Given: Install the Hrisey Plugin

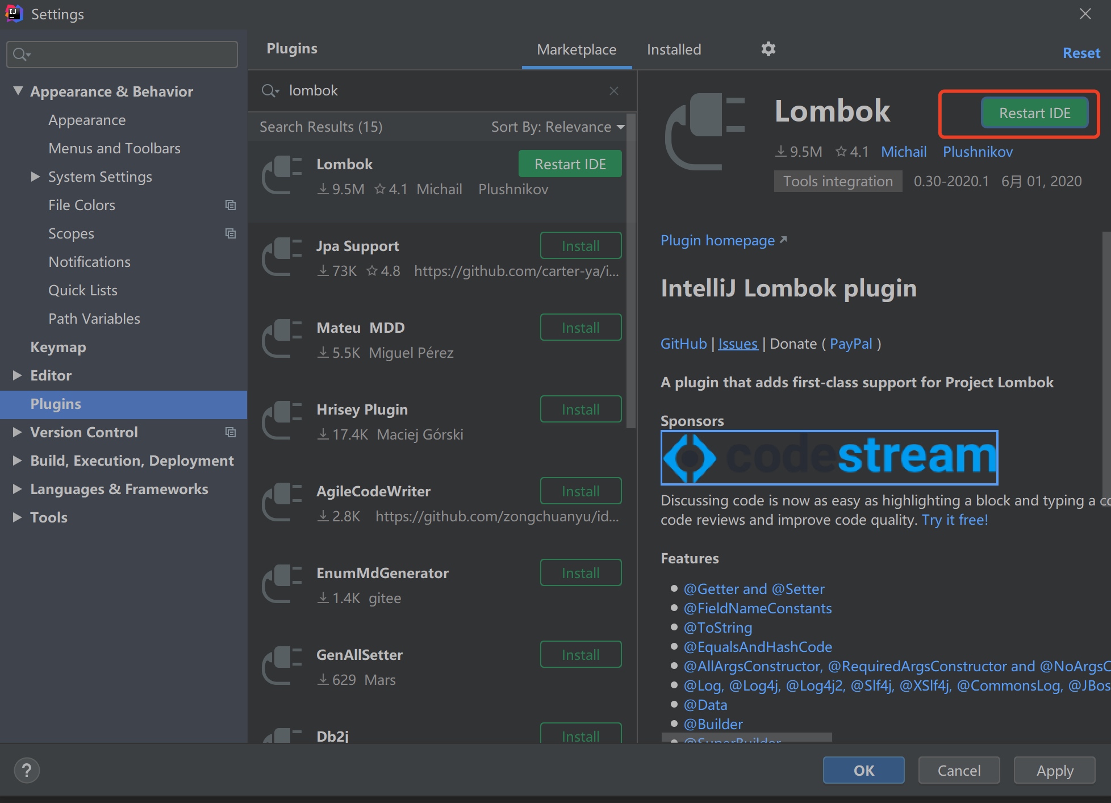Looking at the screenshot, I should [580, 409].
